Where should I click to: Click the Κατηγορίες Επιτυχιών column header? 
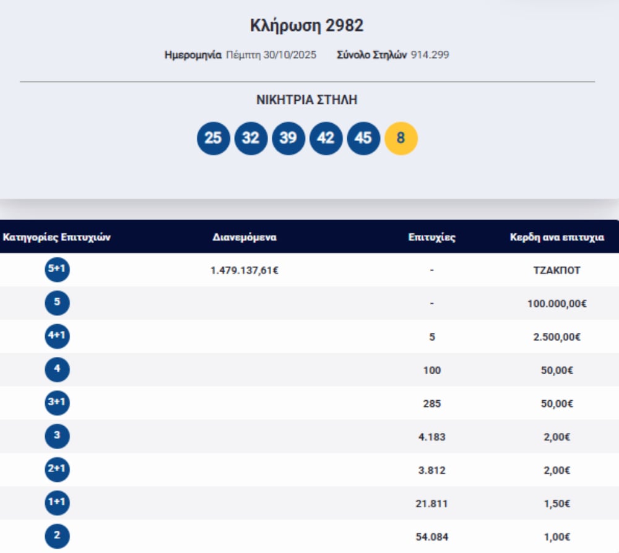pyautogui.click(x=57, y=237)
